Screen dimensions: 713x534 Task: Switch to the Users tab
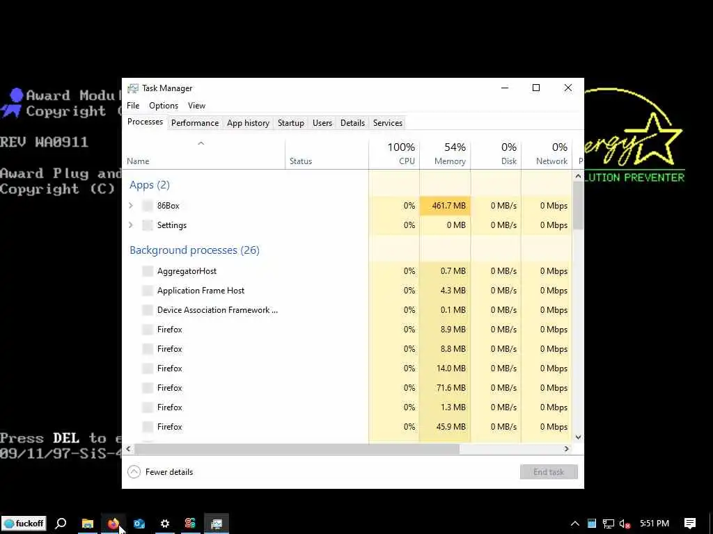click(322, 123)
